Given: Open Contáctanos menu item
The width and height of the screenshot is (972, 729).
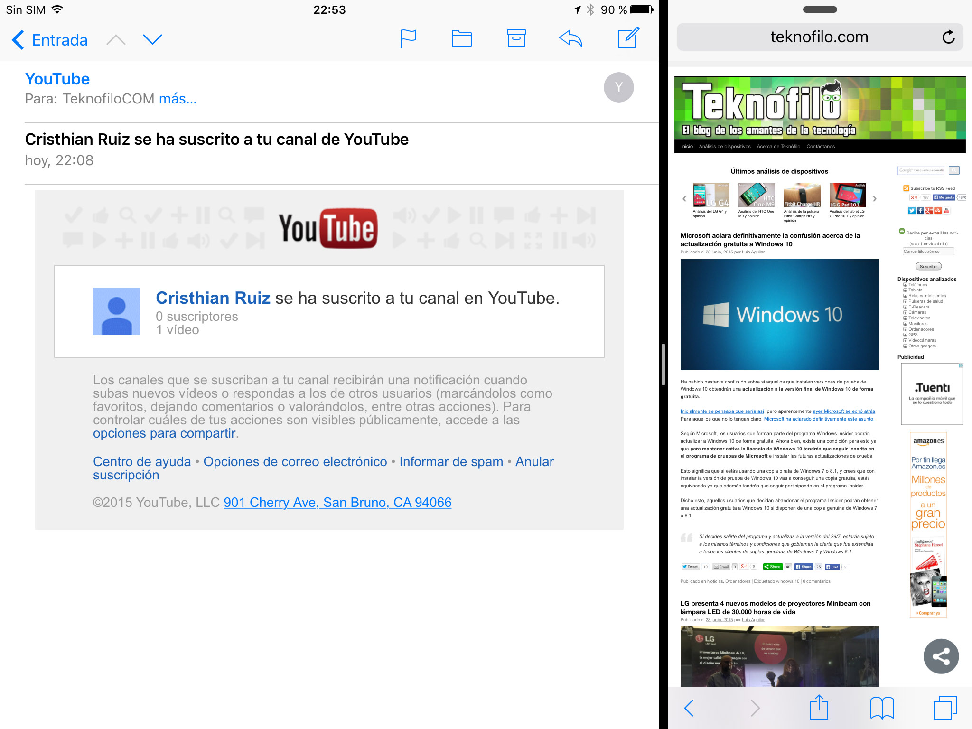Looking at the screenshot, I should [820, 147].
